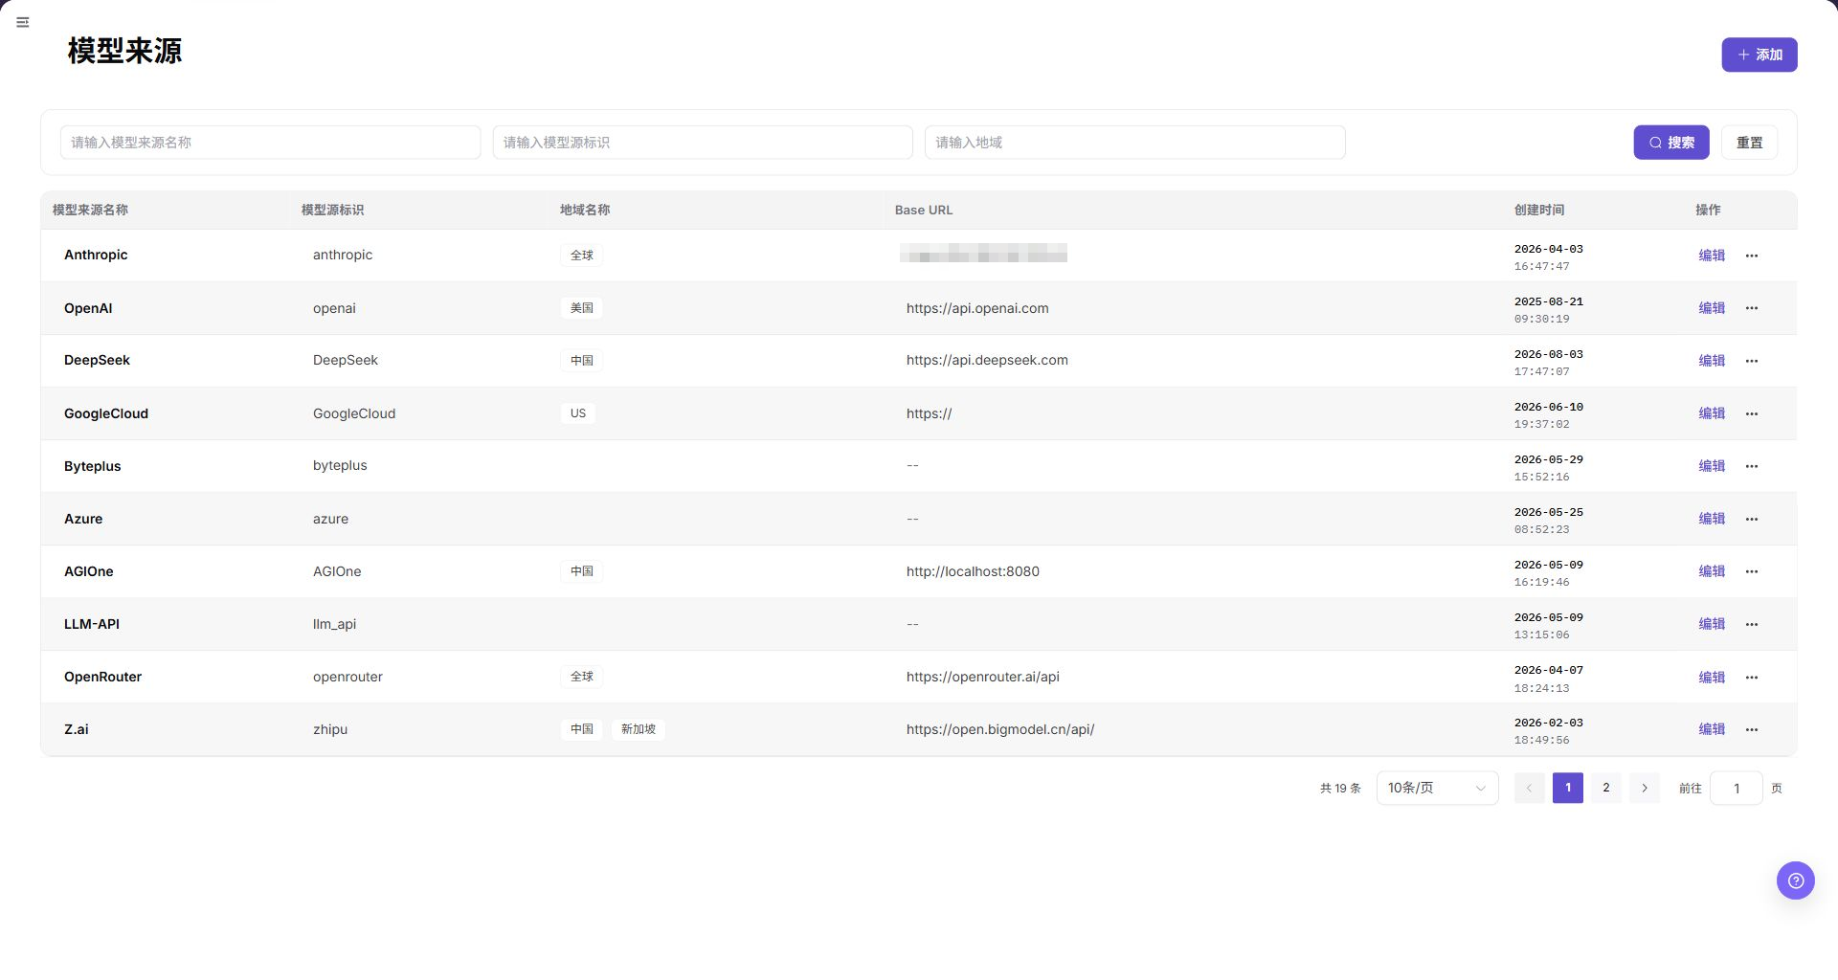Click the US region tag

click(x=578, y=413)
